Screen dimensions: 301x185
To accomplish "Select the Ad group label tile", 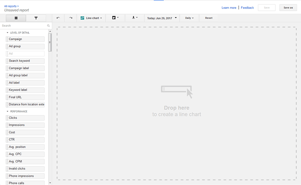I will [25, 75].
